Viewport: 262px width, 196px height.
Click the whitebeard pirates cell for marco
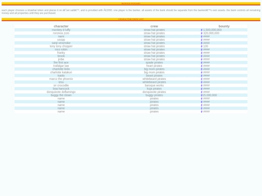154,79
